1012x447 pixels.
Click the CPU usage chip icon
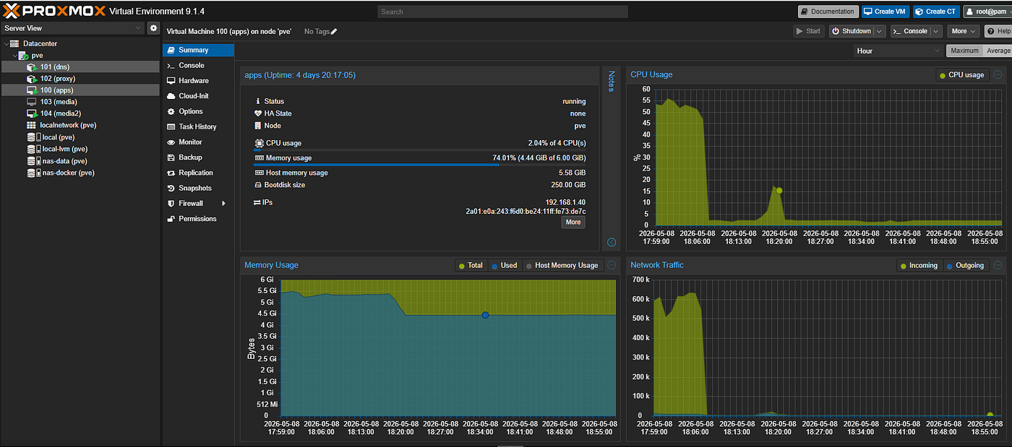click(259, 143)
